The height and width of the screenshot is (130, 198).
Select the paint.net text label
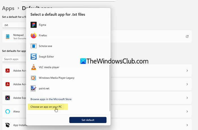pyautogui.click(x=44, y=88)
